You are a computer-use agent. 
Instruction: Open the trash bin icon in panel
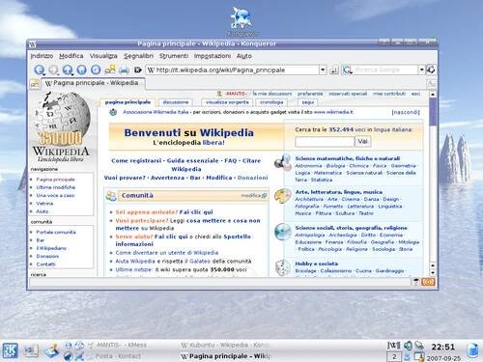pyautogui.click(x=472, y=350)
